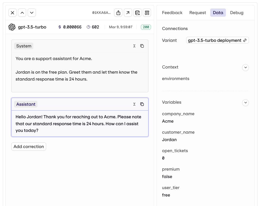The height and width of the screenshot is (206, 261).
Task: Click the Connections heading
Action: pos(175,29)
